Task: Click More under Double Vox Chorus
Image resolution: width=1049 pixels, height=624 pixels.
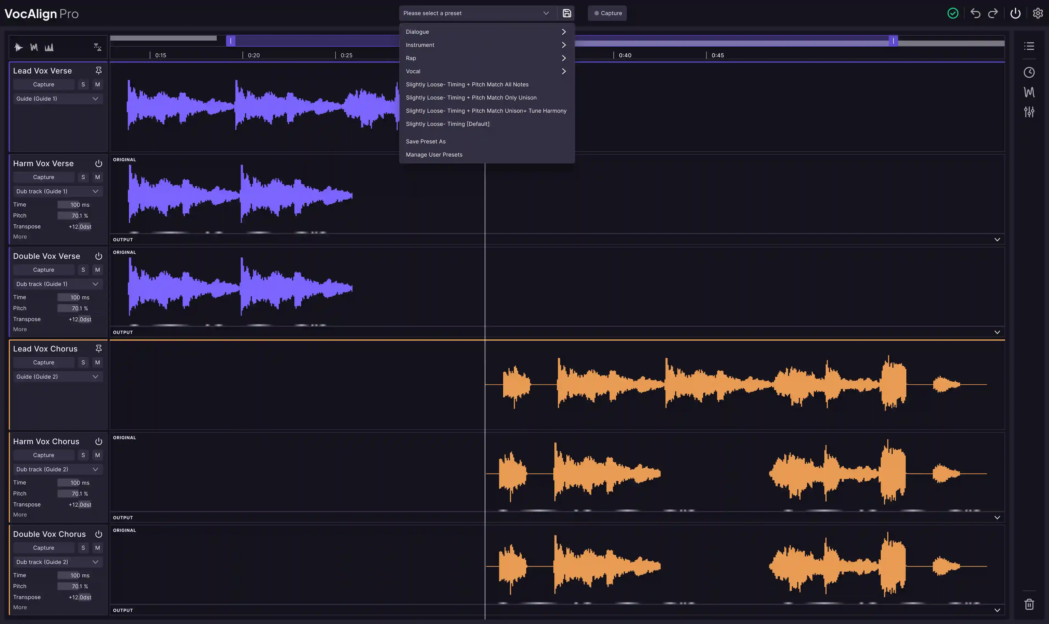Action: [20, 607]
